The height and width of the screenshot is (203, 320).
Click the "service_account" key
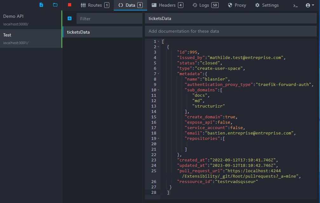click(x=206, y=128)
